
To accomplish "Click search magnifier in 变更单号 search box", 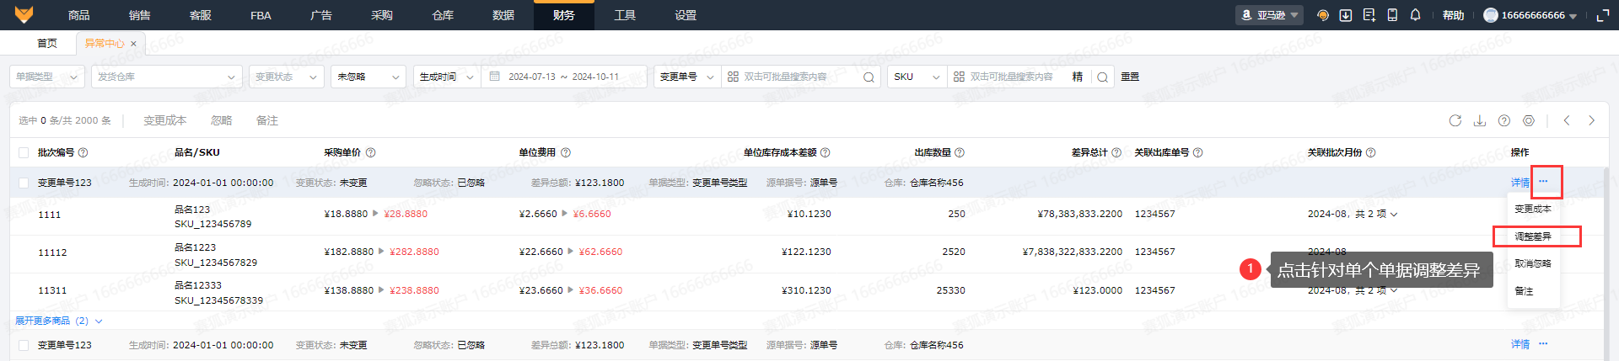I will coord(869,77).
